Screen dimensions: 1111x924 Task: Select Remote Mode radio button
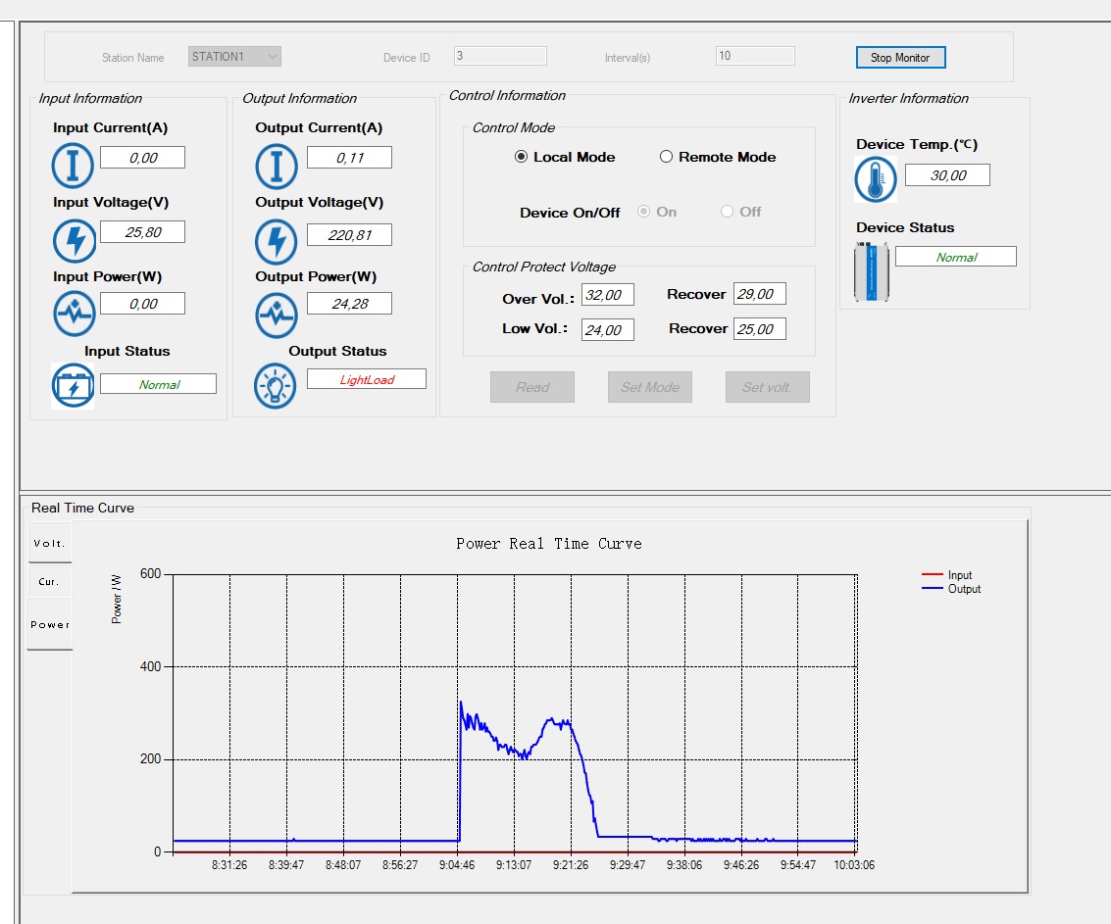pos(667,157)
